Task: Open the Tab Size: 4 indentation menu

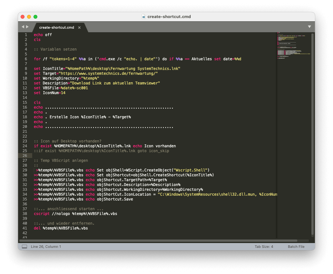Action: (264, 246)
